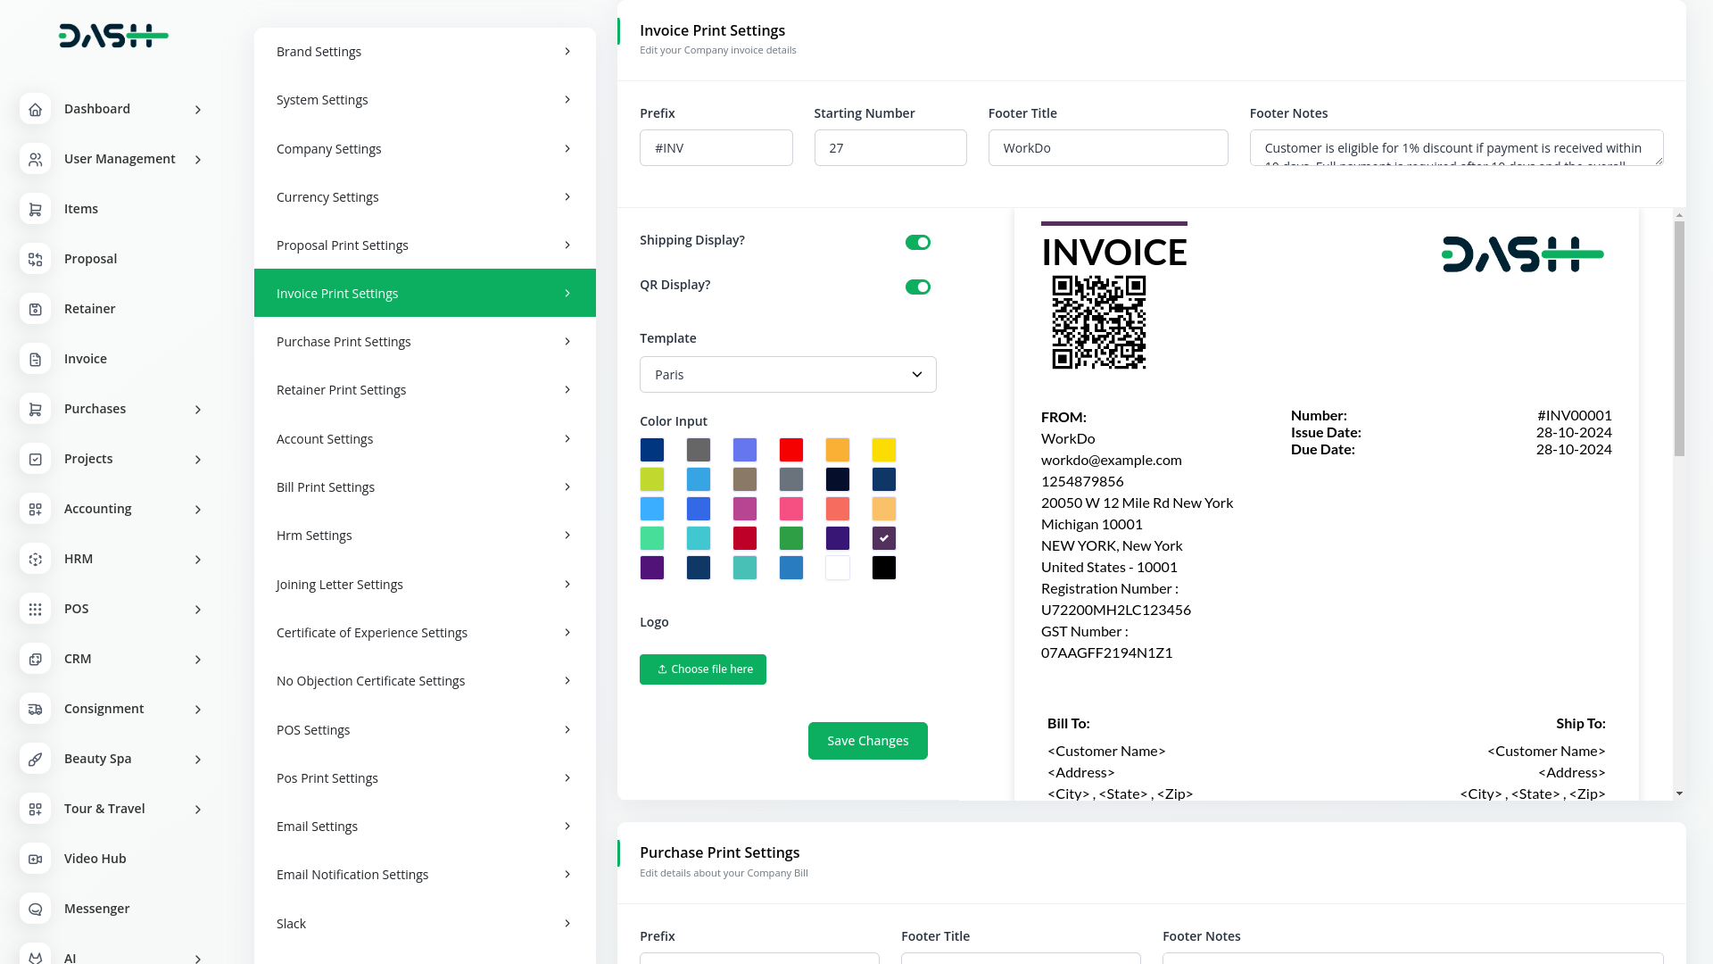Click the Dashboard home icon
This screenshot has width=1713, height=964.
[x=35, y=109]
